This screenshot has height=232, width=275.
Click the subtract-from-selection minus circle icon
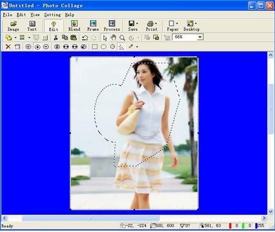pyautogui.click(x=46, y=47)
